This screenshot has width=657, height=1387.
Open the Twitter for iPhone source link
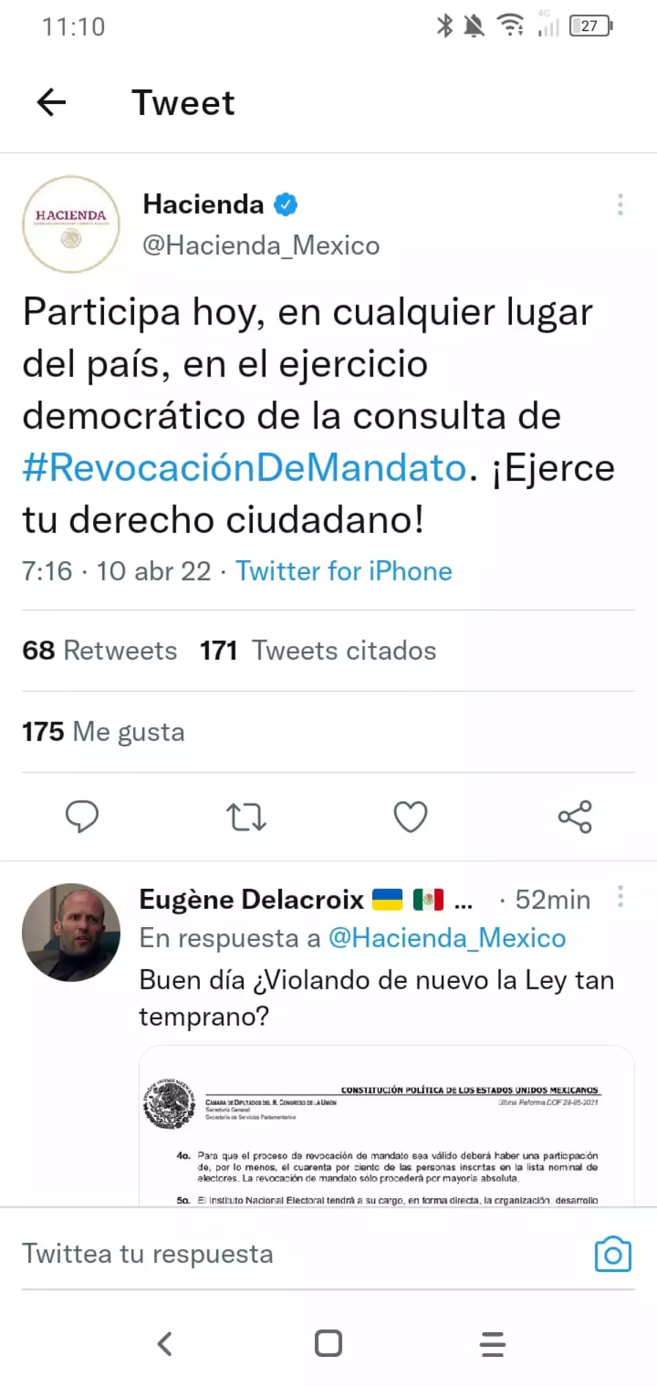click(344, 571)
